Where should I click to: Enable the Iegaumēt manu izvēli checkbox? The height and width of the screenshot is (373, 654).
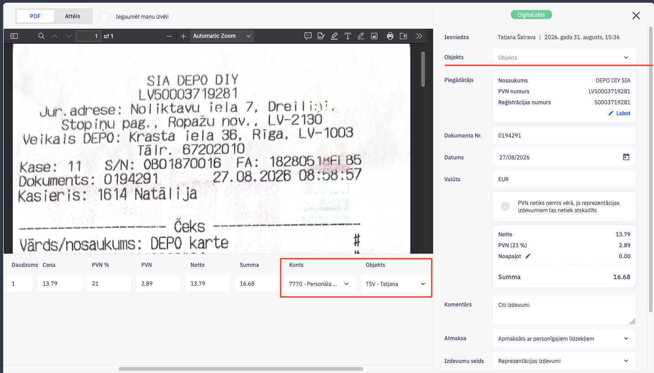click(105, 16)
